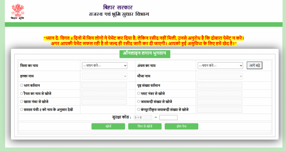Click the प्लाट नंबर input field
The height and width of the screenshot is (151, 286).
[220, 94]
